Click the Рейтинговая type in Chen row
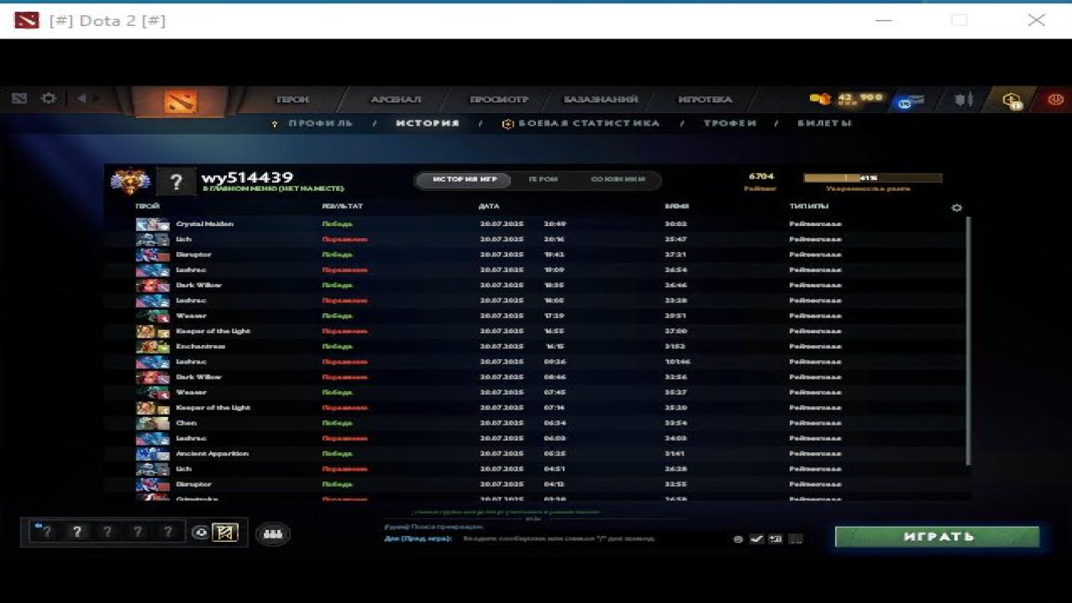The width and height of the screenshot is (1072, 603). (815, 423)
